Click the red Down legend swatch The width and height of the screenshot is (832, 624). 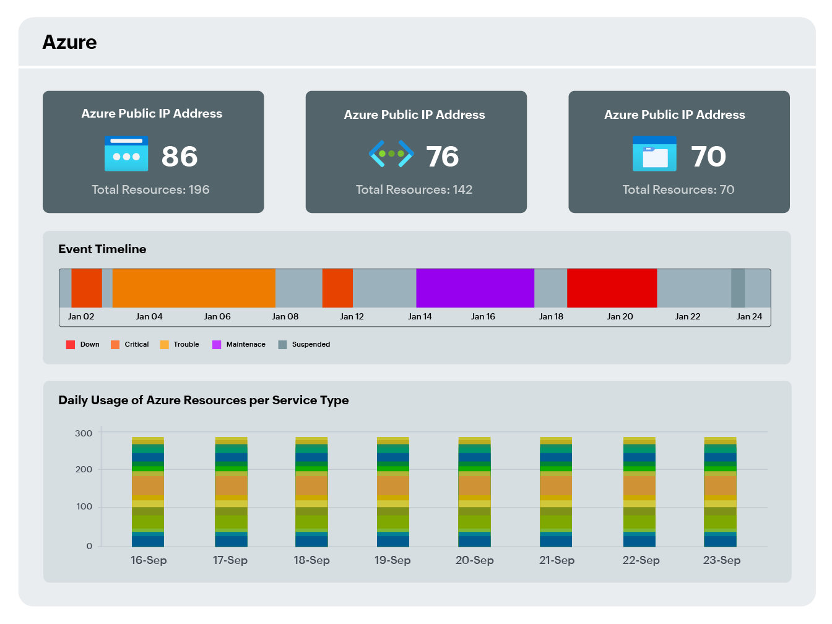(x=71, y=345)
